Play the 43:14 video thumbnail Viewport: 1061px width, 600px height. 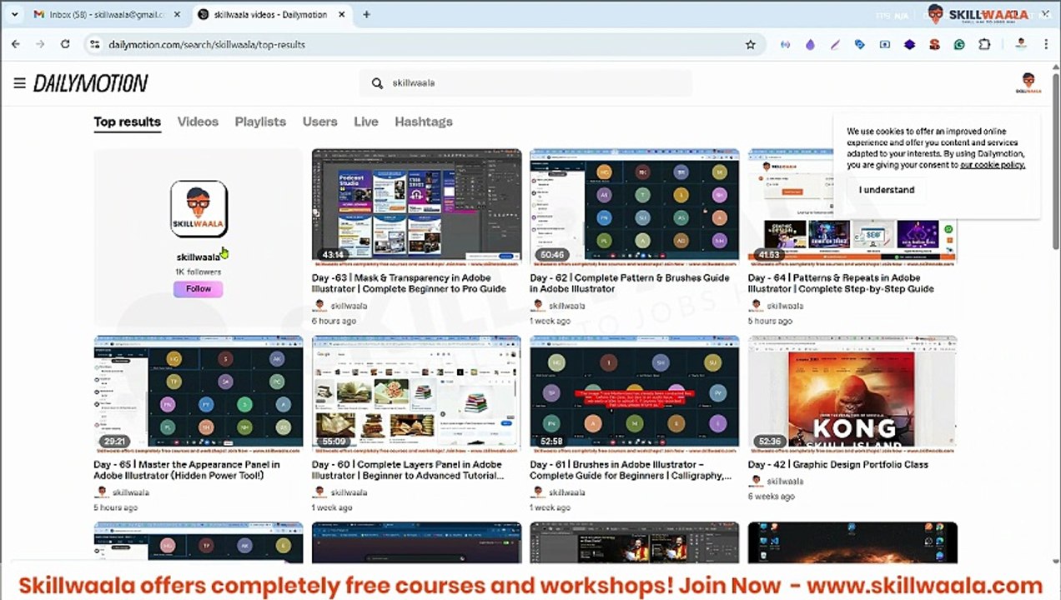click(416, 206)
